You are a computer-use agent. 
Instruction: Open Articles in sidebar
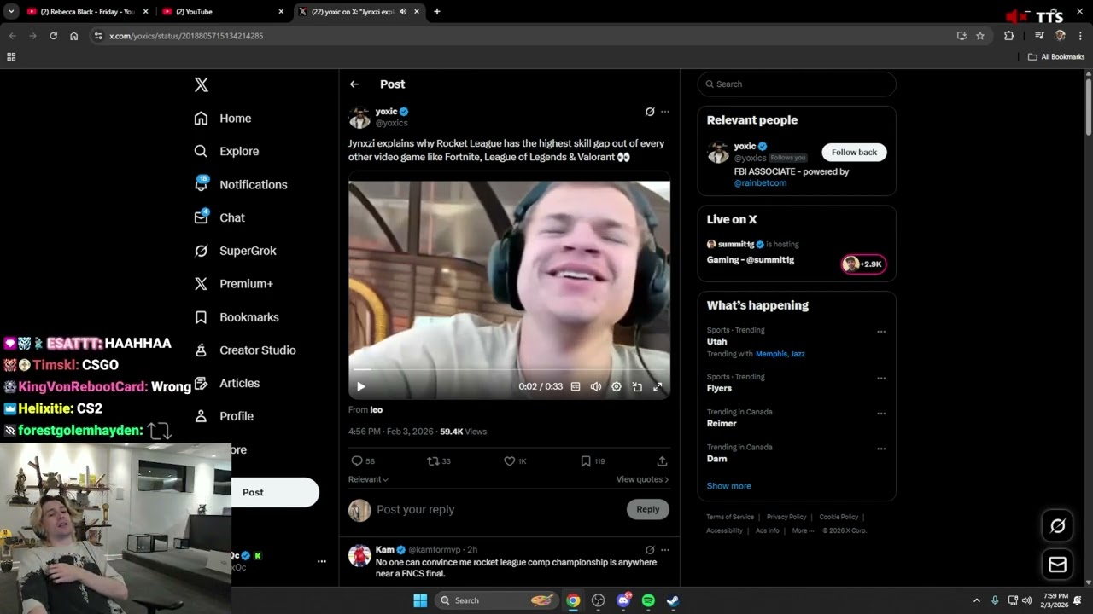click(226, 384)
